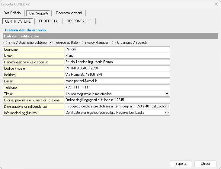Viewport: 221px width, 169px height.
Task: Open Dichiarazione di indipendenza ellipsis editor
Action: tap(167, 106)
